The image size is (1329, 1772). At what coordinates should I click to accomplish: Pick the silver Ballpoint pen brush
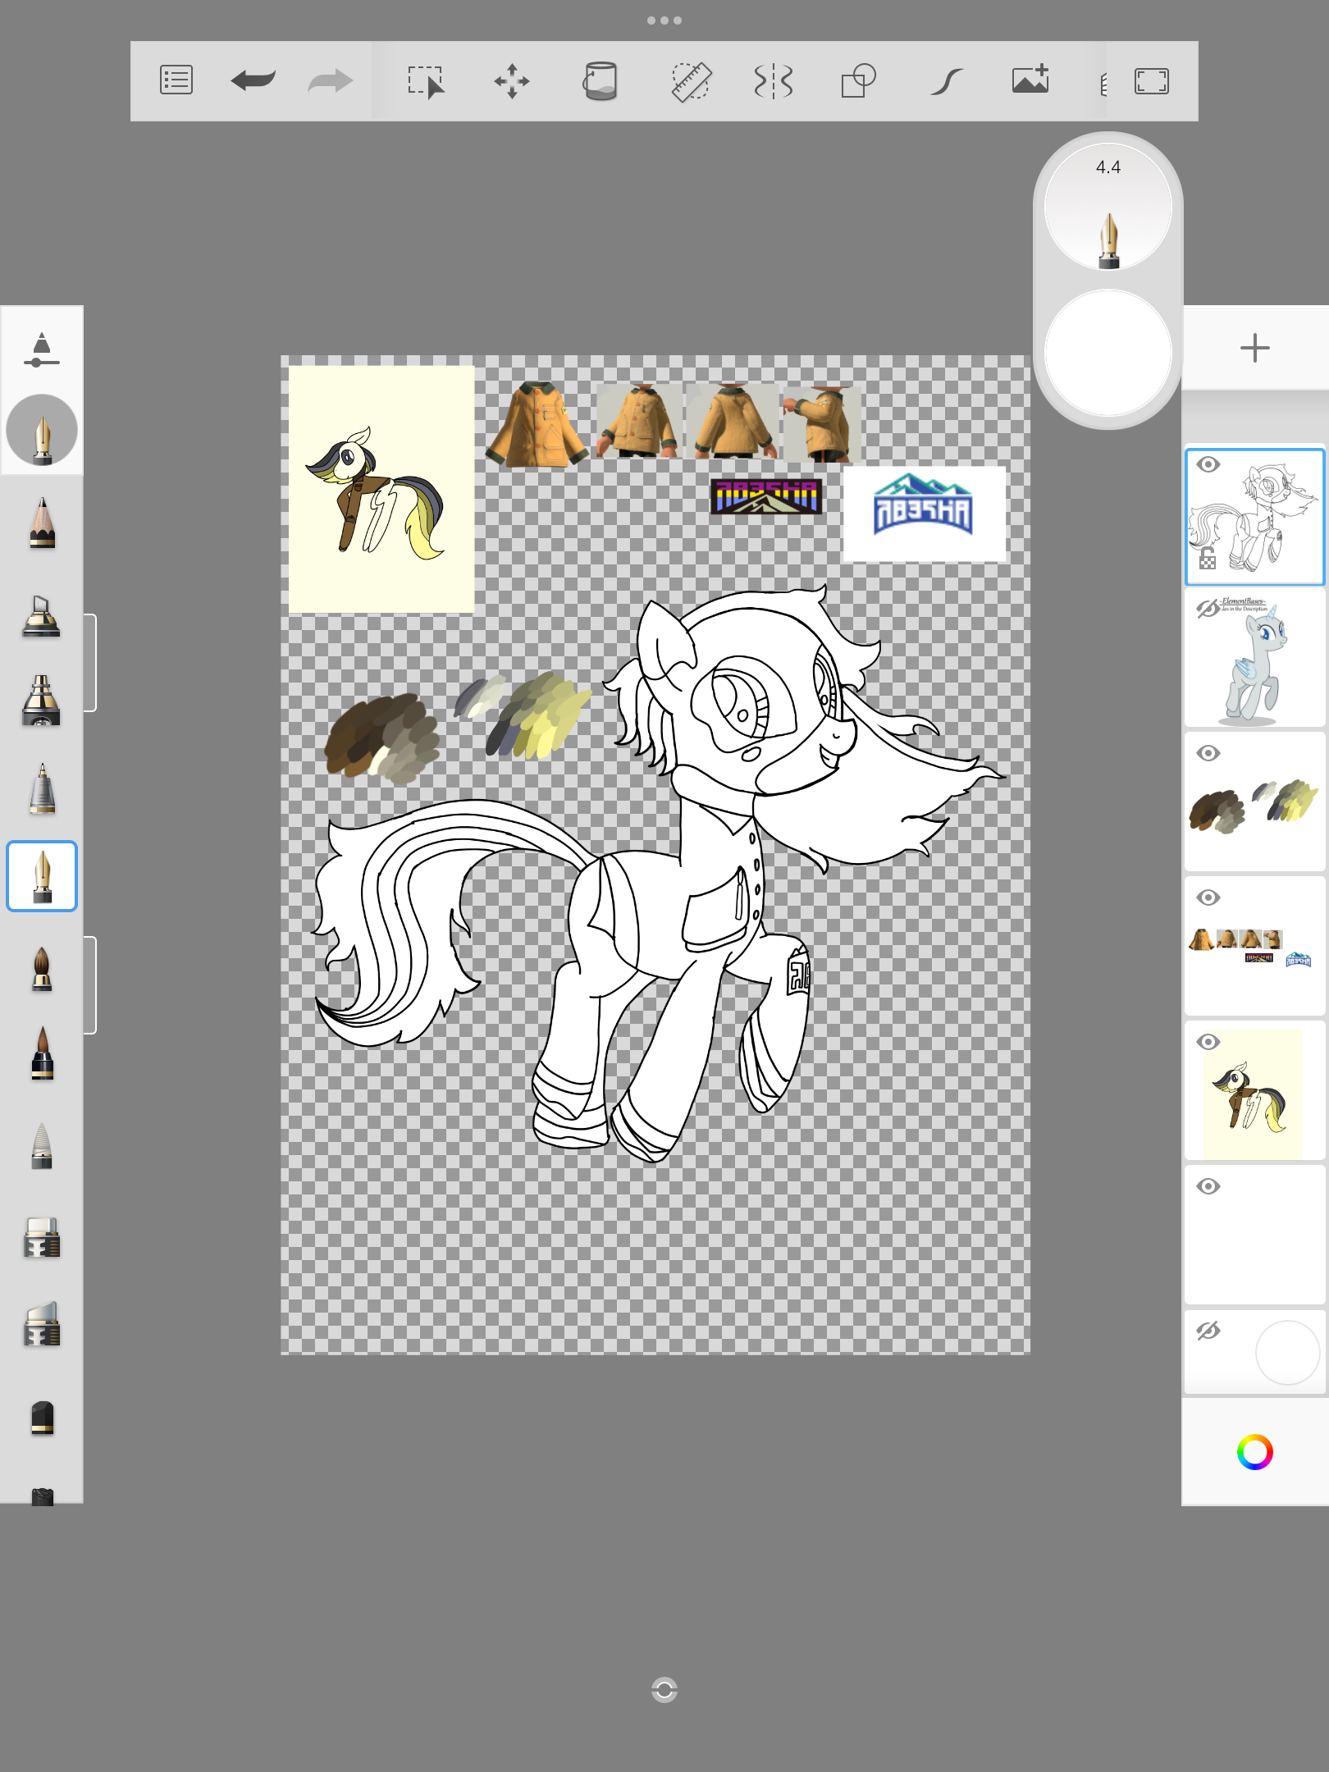[x=42, y=788]
